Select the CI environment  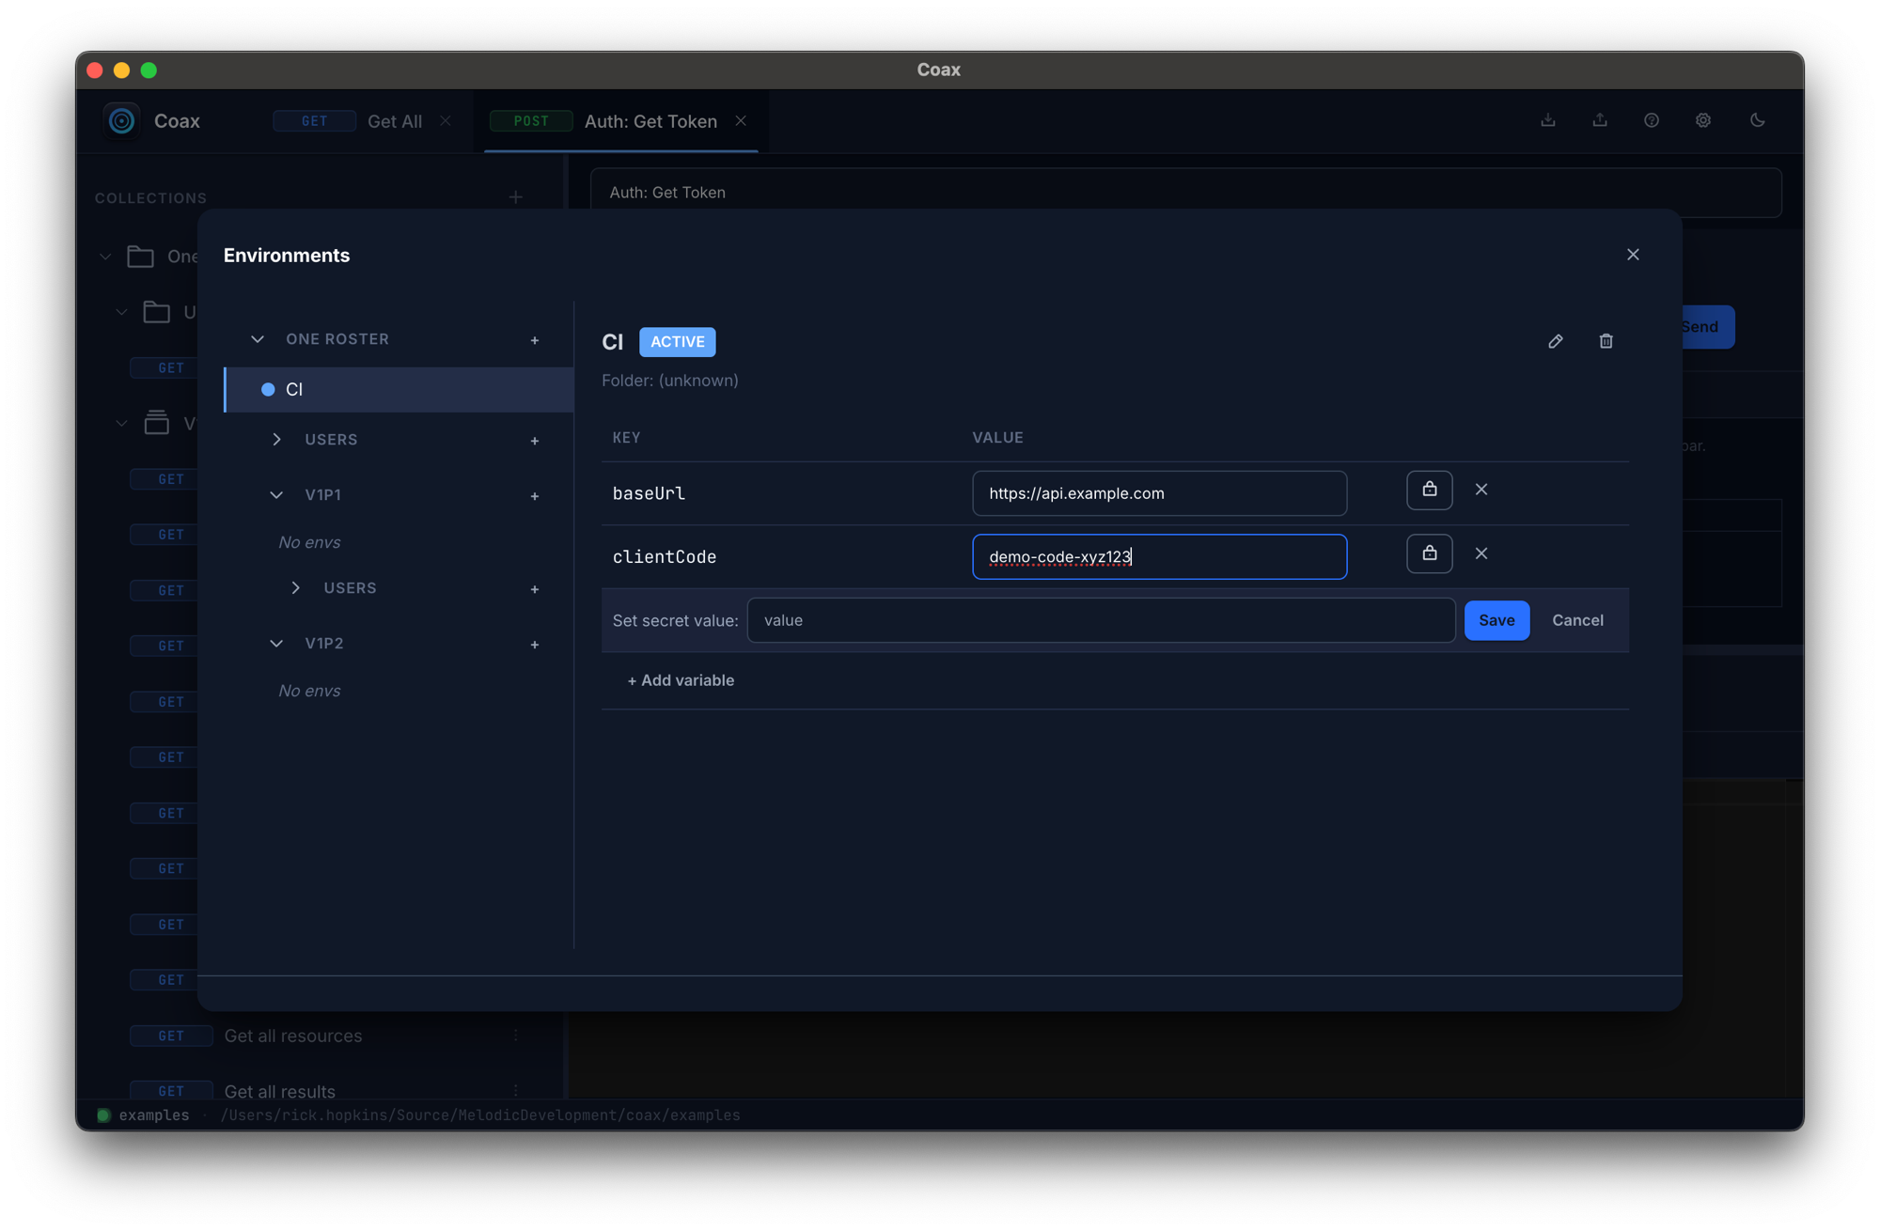point(399,389)
